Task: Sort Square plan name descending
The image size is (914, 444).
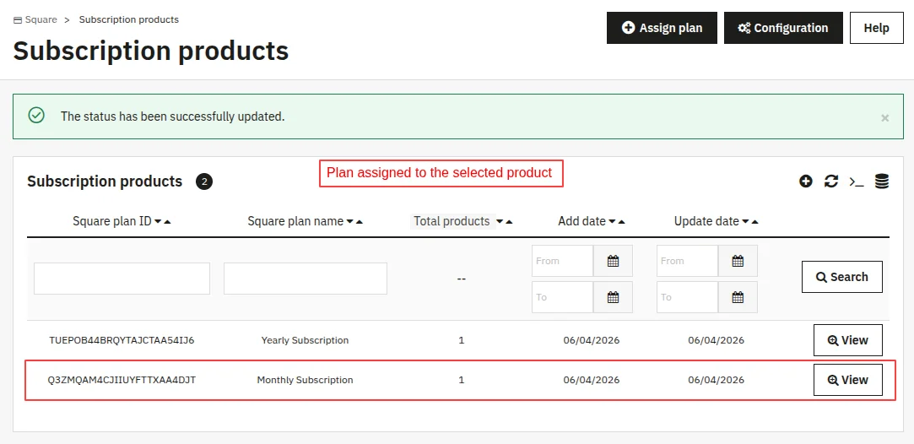Action: pyautogui.click(x=349, y=221)
